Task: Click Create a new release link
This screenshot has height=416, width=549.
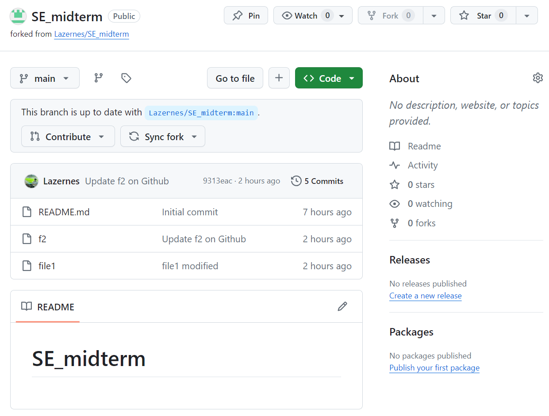Action: click(426, 296)
